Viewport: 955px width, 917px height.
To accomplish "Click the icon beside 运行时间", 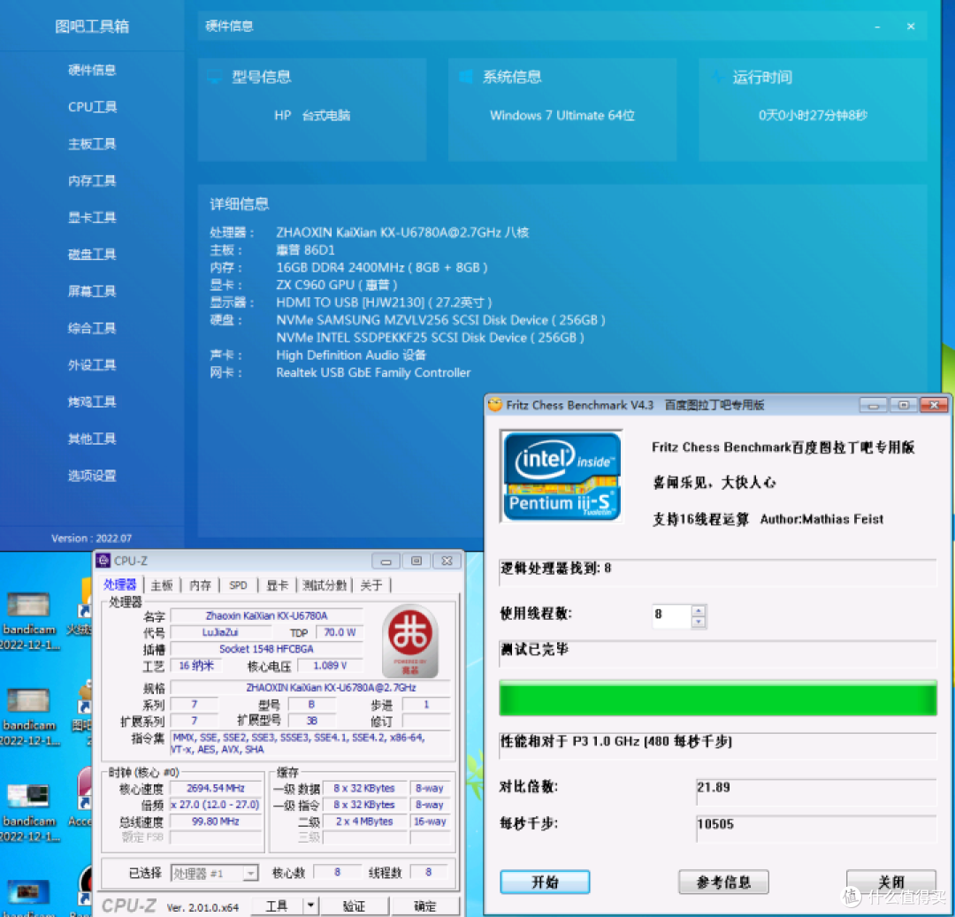I will (x=717, y=77).
